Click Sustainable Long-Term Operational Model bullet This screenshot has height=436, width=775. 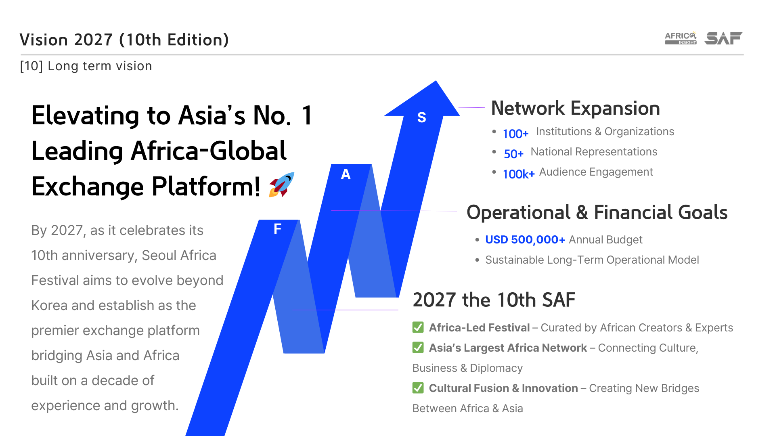pyautogui.click(x=592, y=260)
